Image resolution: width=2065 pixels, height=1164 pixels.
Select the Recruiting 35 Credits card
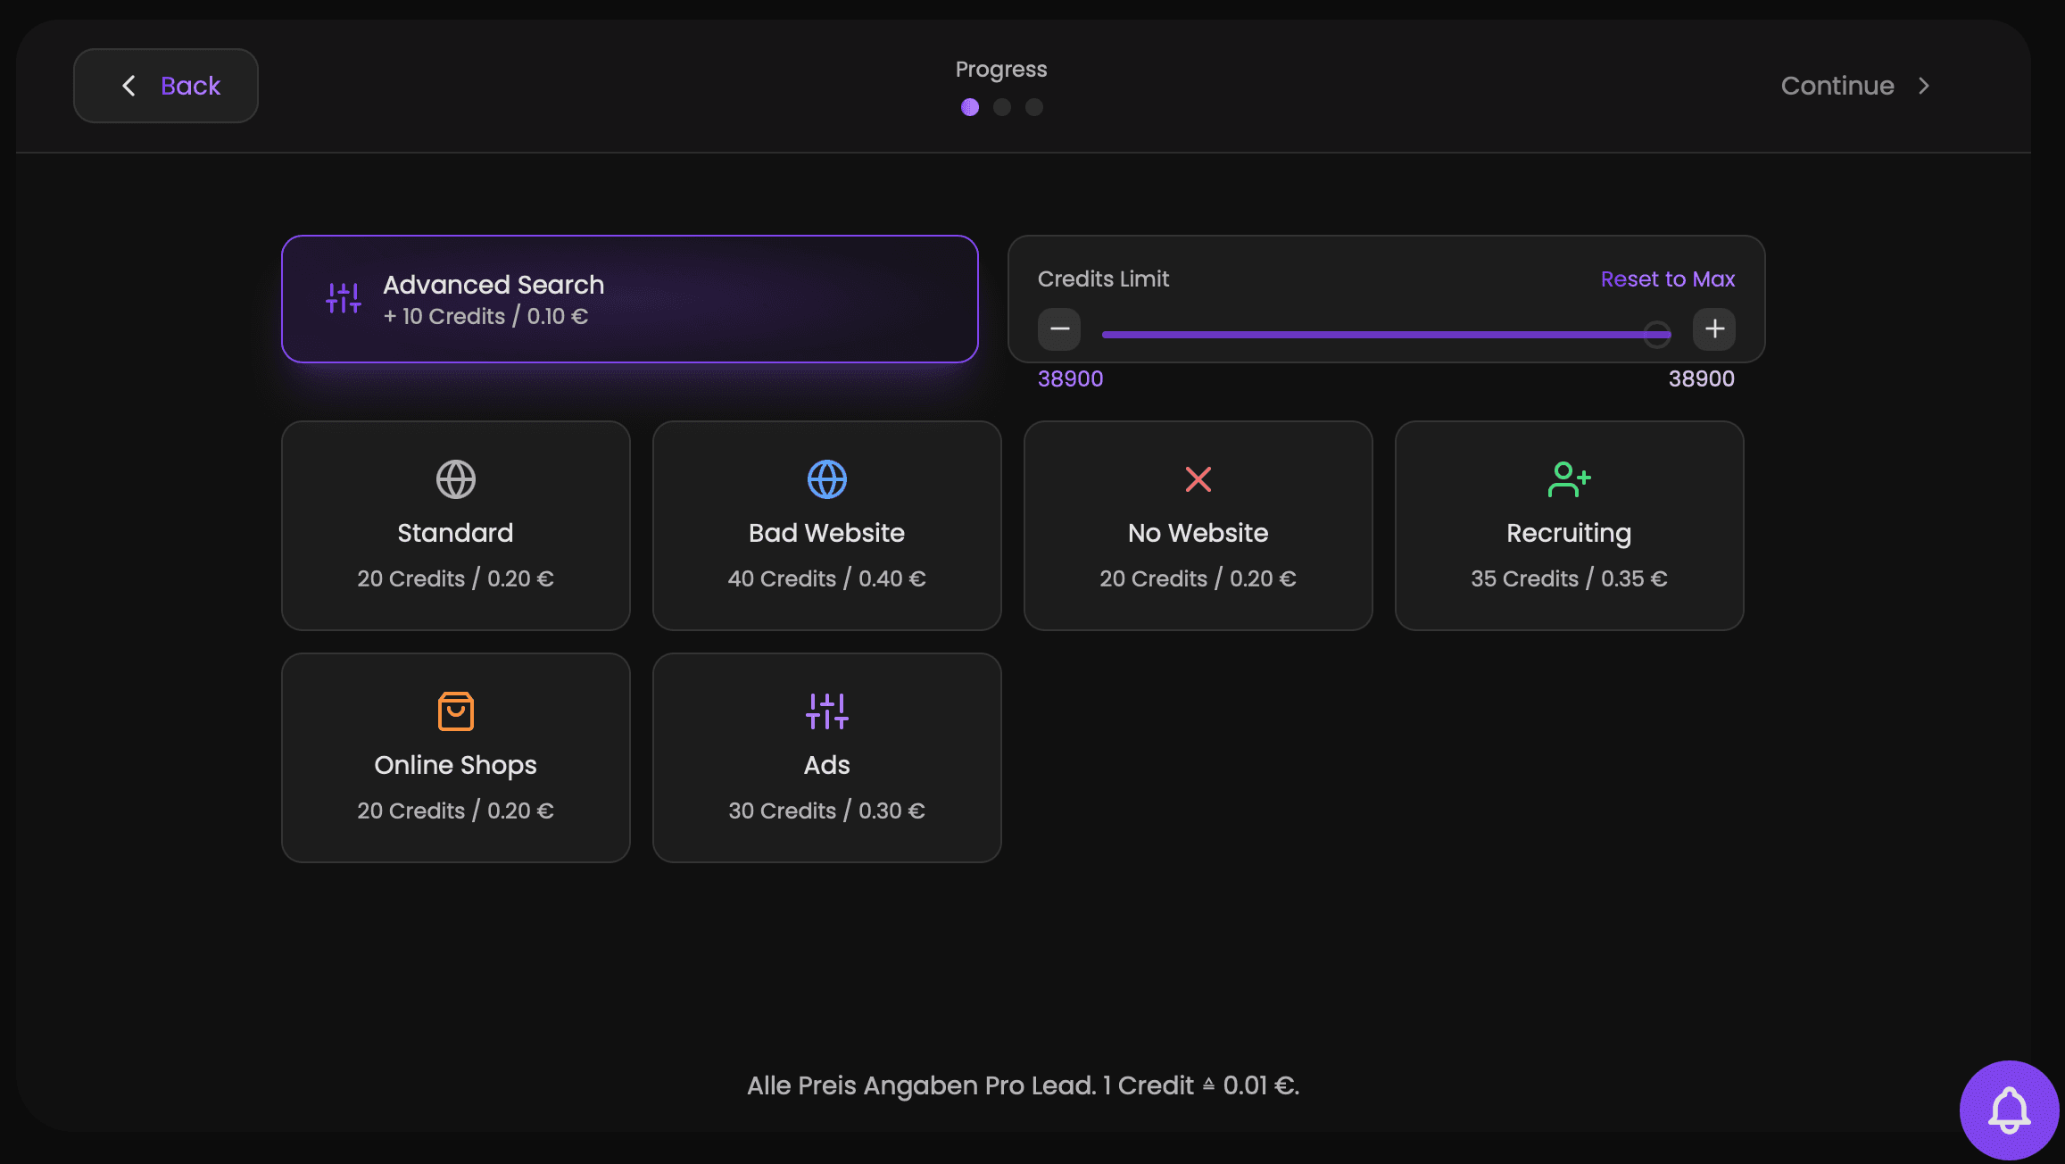pyautogui.click(x=1569, y=526)
